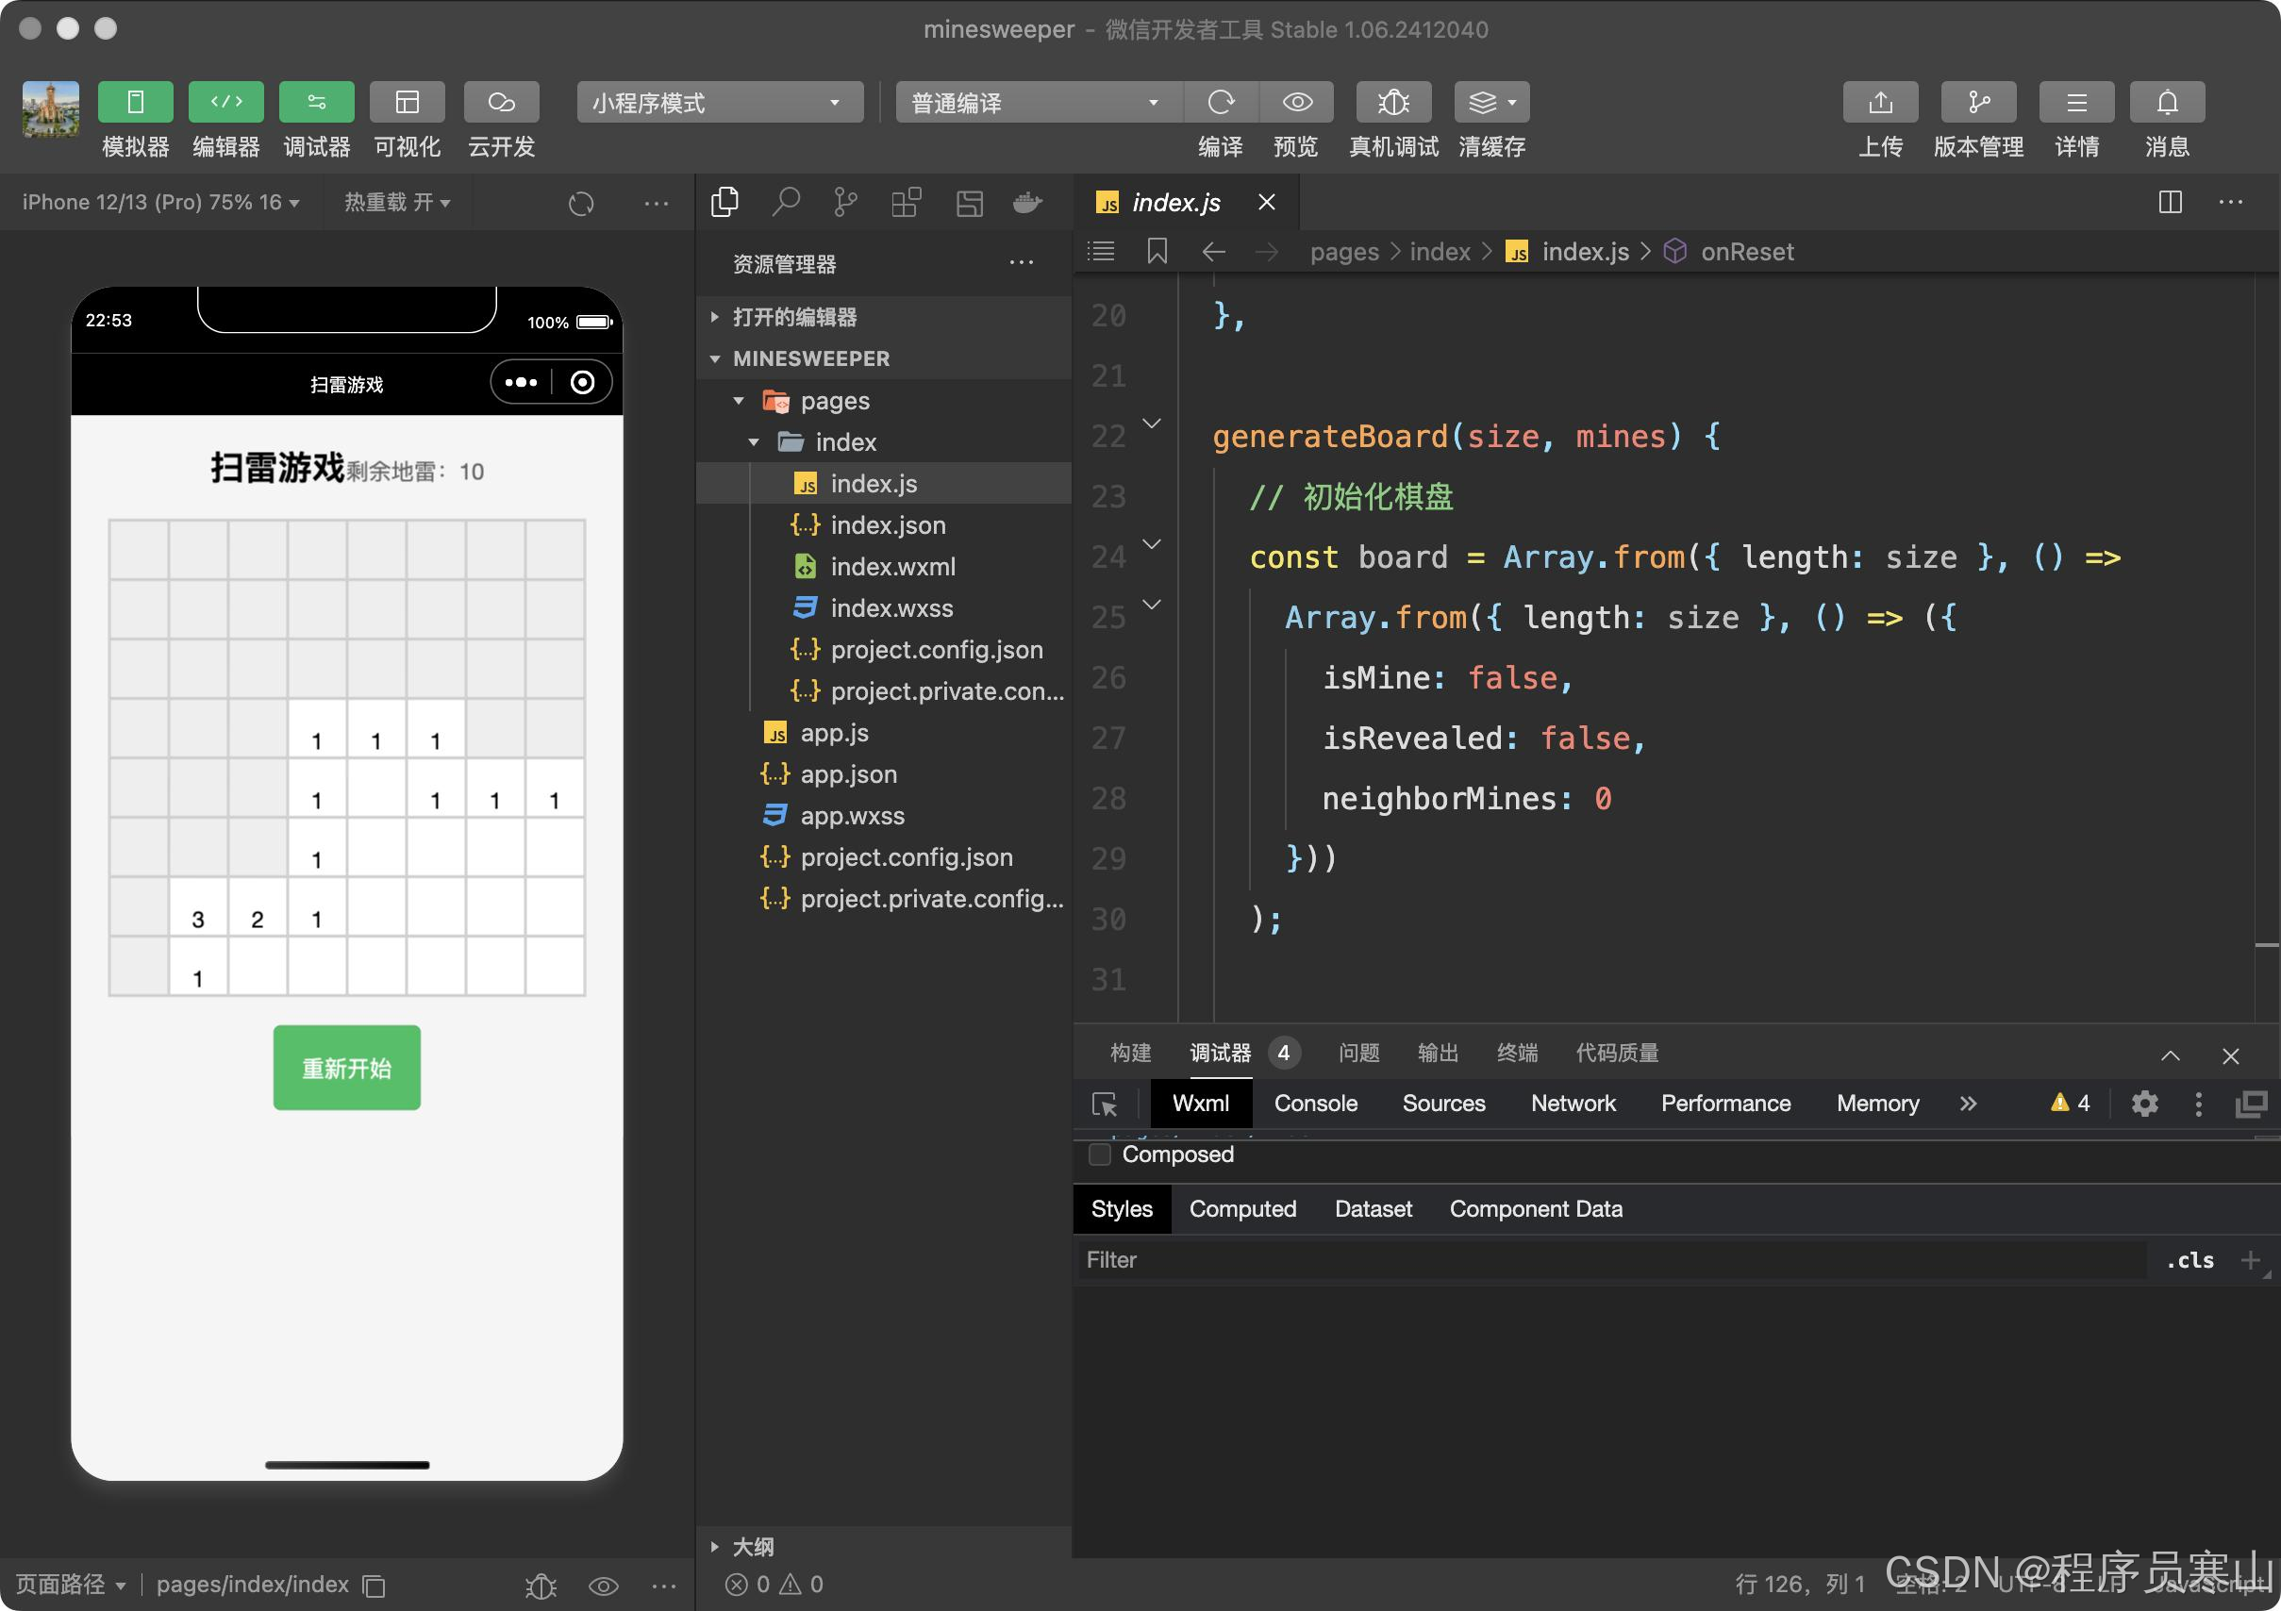
Task: Collapse the pages folder in explorer
Action: click(740, 401)
